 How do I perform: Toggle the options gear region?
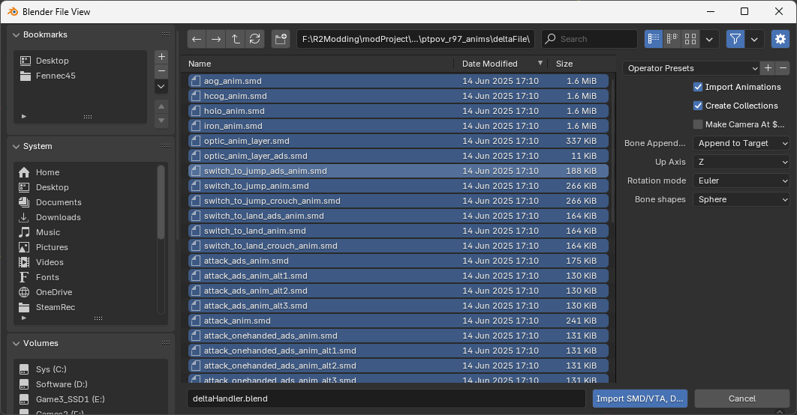click(x=780, y=39)
